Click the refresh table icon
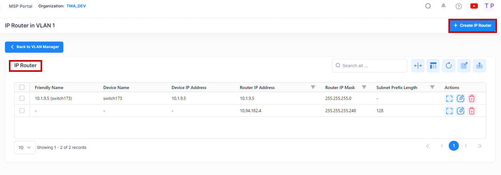Viewport: 501px width, 175px height. coord(449,66)
